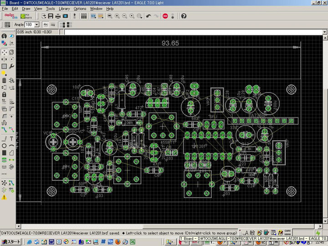Click the red Stop command icon

pyautogui.click(x=165, y=16)
